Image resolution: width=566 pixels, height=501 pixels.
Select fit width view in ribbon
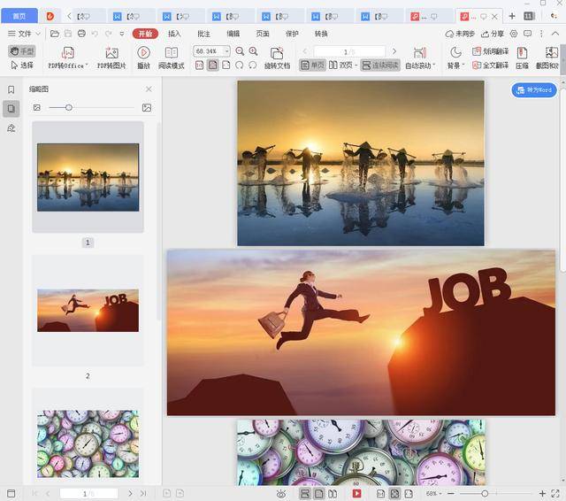pyautogui.click(x=226, y=66)
